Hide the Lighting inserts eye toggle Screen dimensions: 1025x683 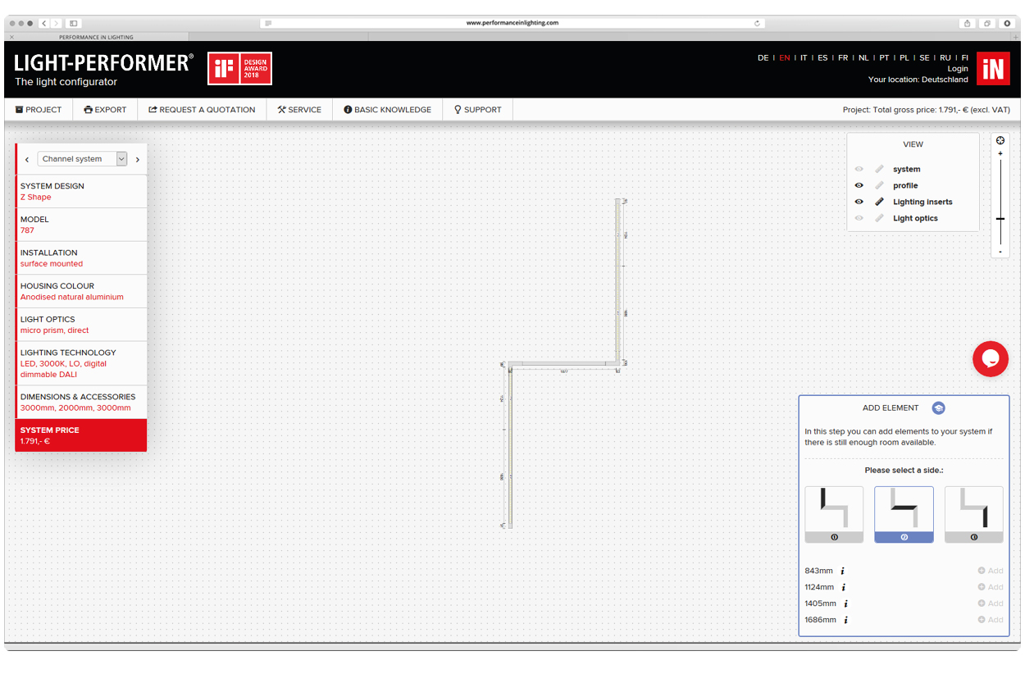(859, 202)
